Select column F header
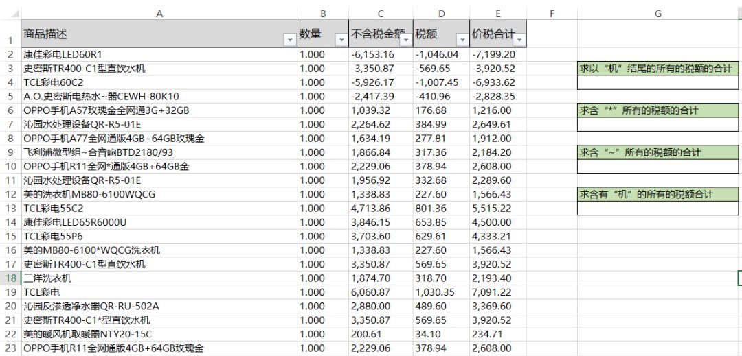 pyautogui.click(x=552, y=14)
